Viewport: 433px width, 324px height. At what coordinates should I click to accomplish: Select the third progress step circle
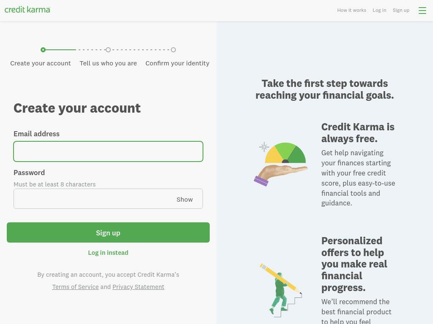173,50
